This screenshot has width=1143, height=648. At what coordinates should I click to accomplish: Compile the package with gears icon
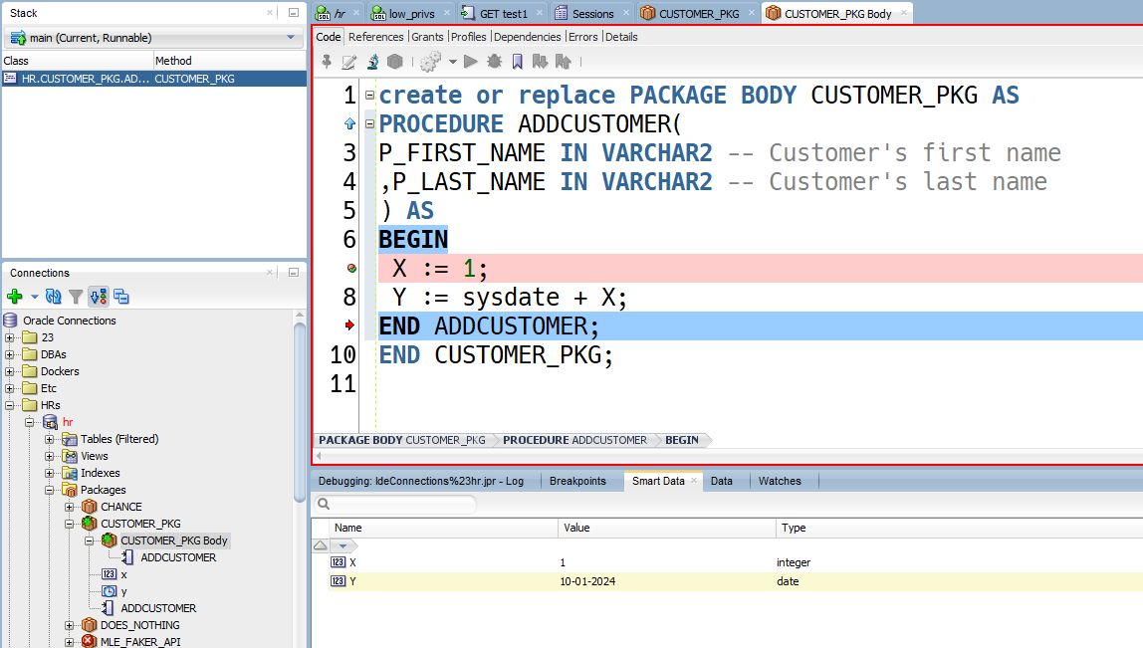(431, 62)
